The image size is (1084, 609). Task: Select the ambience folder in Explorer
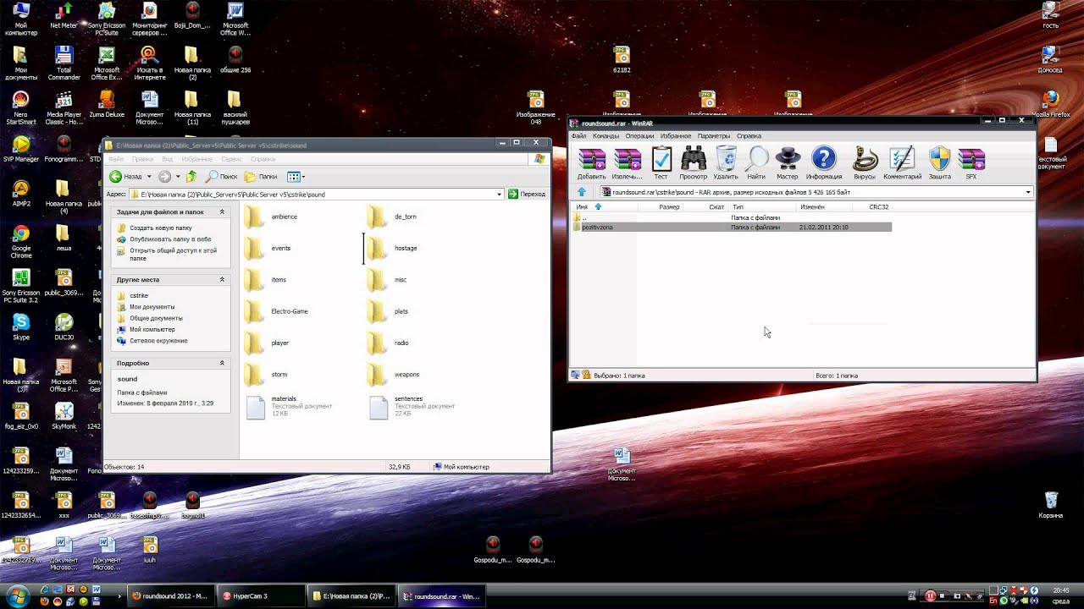pyautogui.click(x=271, y=217)
